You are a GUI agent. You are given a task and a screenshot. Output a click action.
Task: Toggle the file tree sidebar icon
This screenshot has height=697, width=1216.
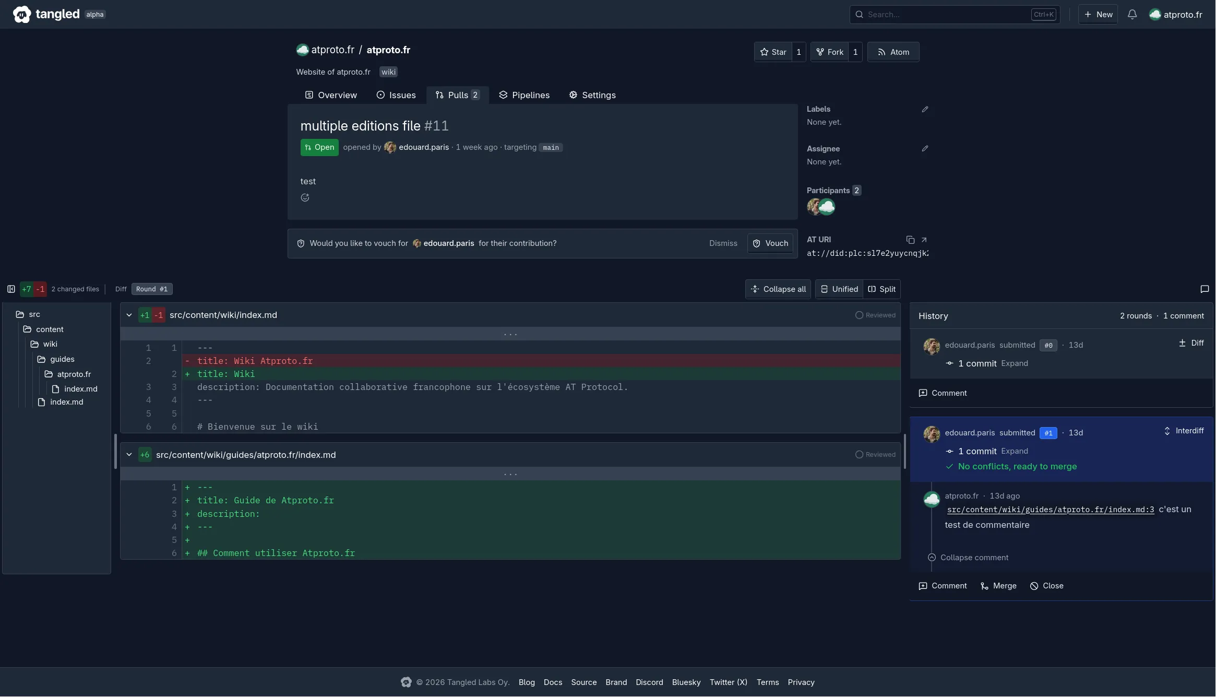click(x=11, y=289)
